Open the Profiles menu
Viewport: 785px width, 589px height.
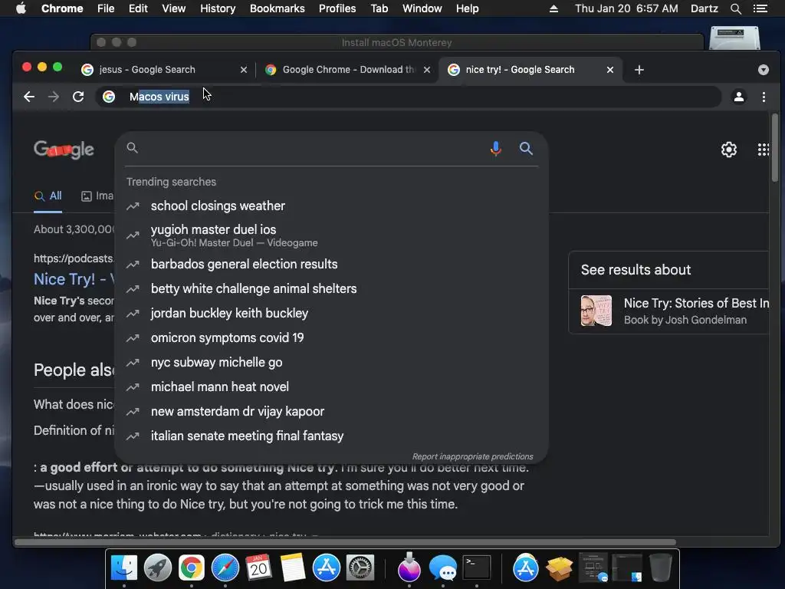pos(337,8)
